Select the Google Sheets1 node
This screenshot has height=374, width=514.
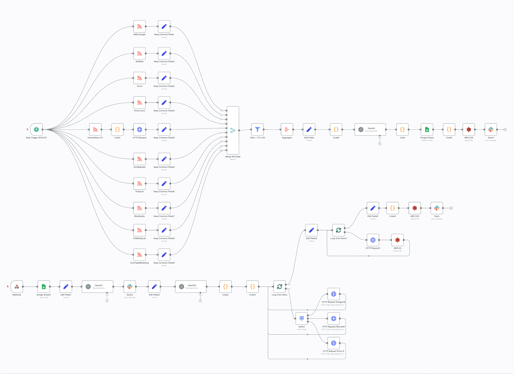pos(43,287)
